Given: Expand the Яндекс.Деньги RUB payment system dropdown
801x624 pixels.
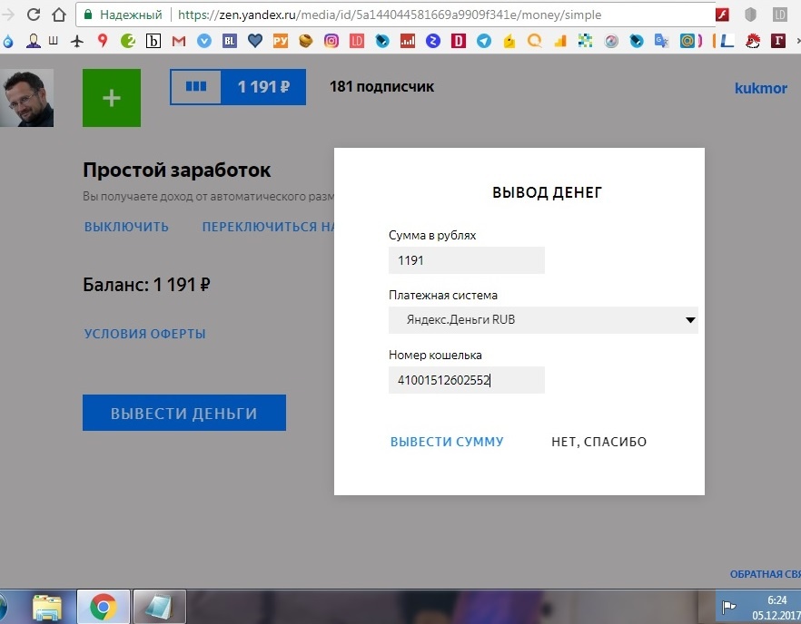Looking at the screenshot, I should [x=690, y=320].
